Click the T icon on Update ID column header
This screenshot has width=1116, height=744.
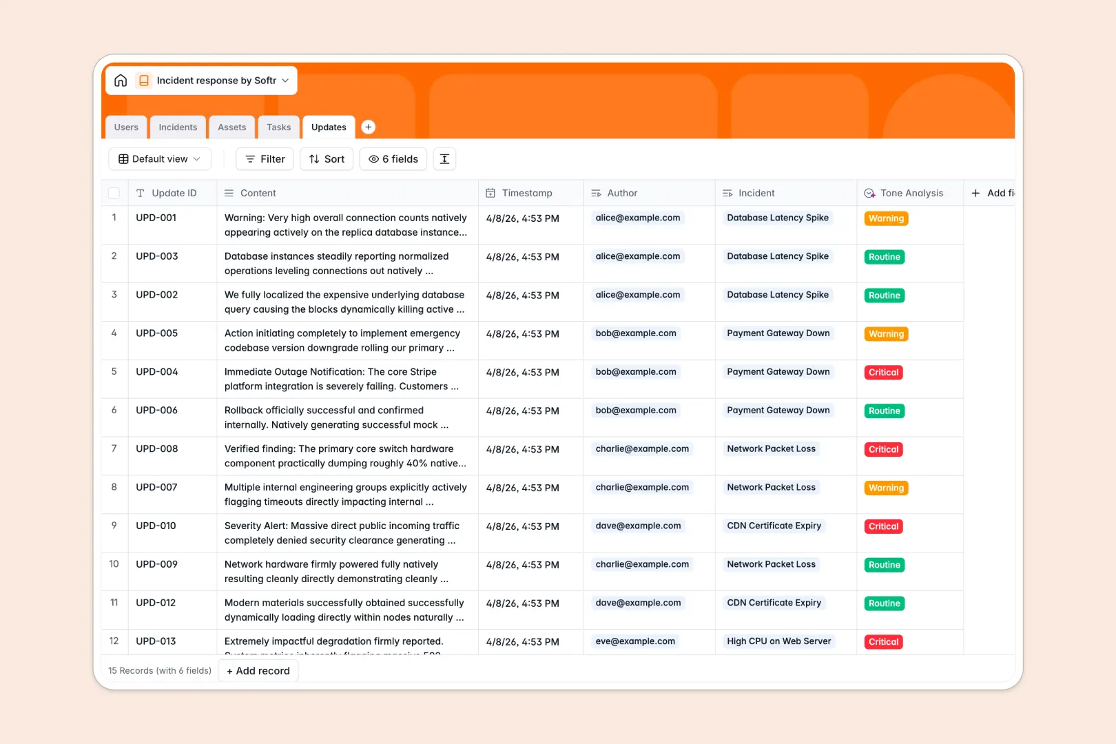click(141, 193)
